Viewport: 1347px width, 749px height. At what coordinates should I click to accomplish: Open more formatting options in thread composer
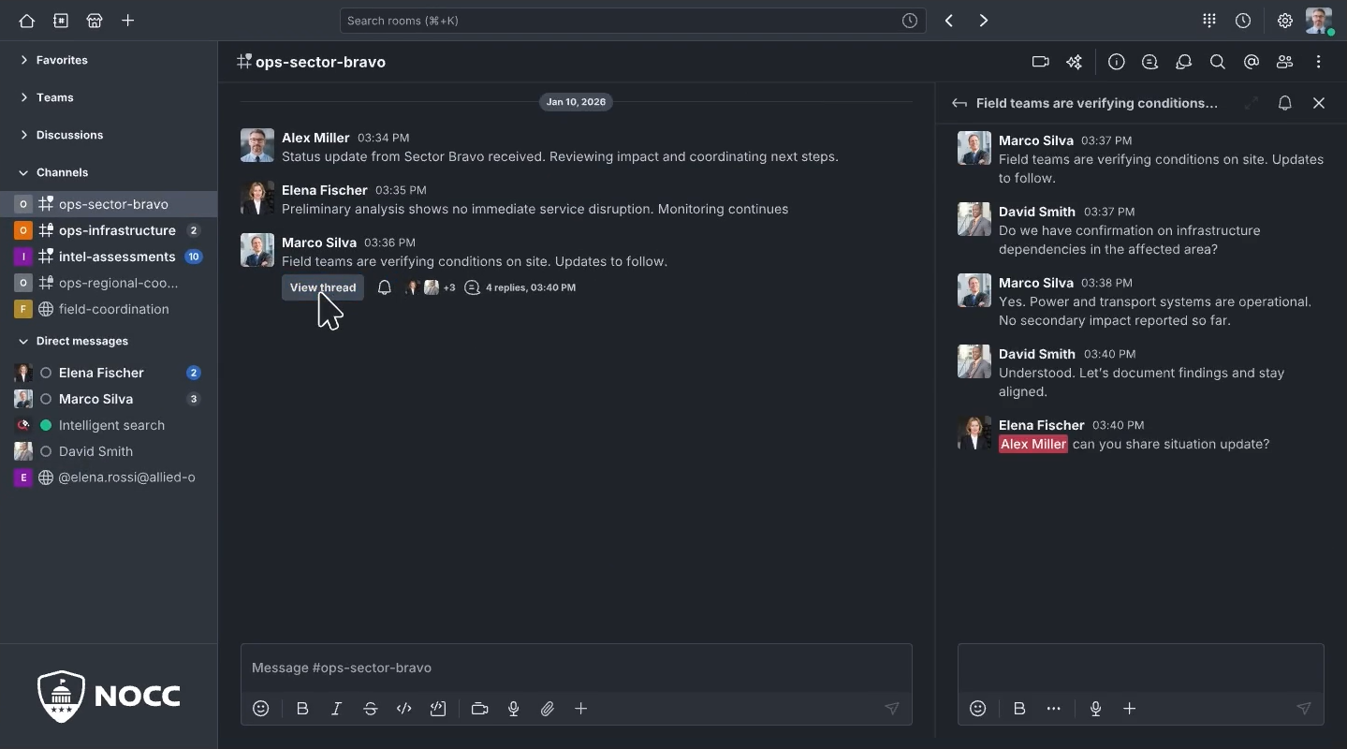pyautogui.click(x=1054, y=709)
